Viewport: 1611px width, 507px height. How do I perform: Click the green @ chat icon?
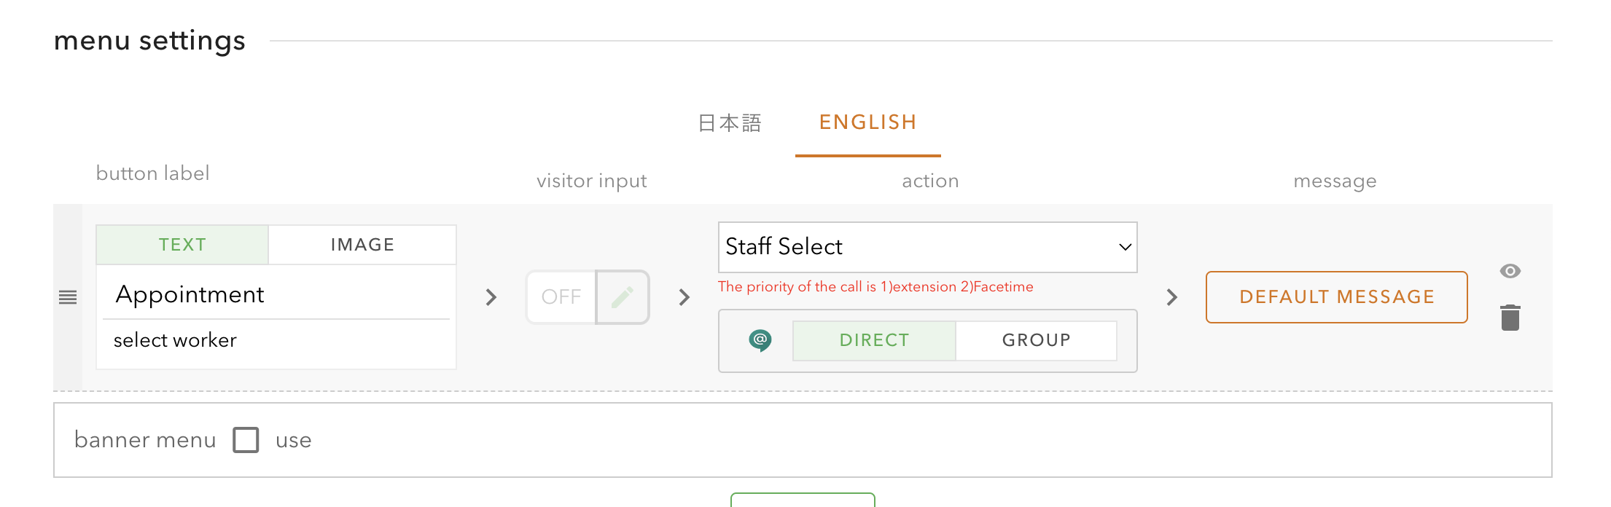click(x=760, y=340)
